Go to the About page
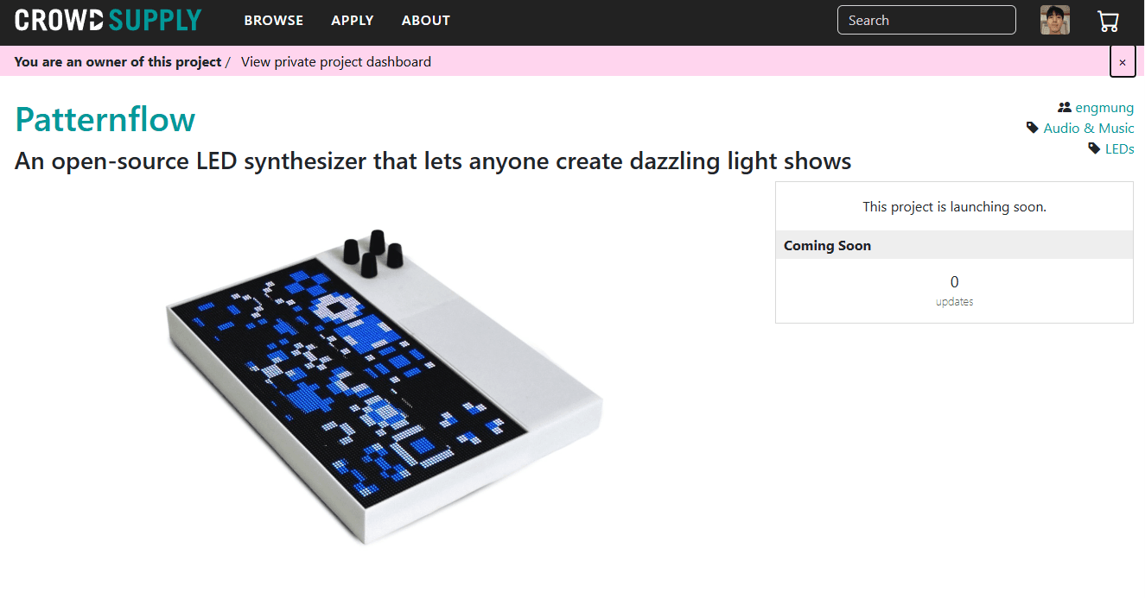This screenshot has height=598, width=1145. pyautogui.click(x=426, y=20)
